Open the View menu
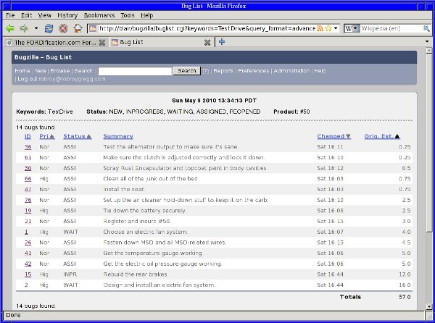Image resolution: width=435 pixels, height=323 pixels. [x=45, y=15]
